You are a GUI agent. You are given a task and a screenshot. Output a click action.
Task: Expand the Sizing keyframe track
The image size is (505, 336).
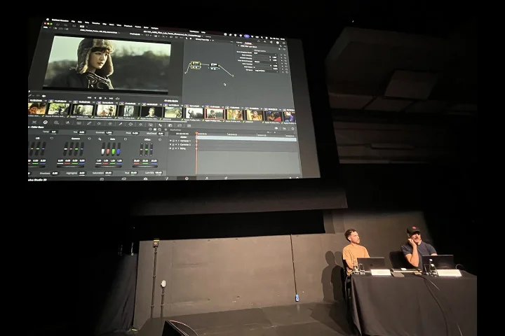click(x=177, y=148)
